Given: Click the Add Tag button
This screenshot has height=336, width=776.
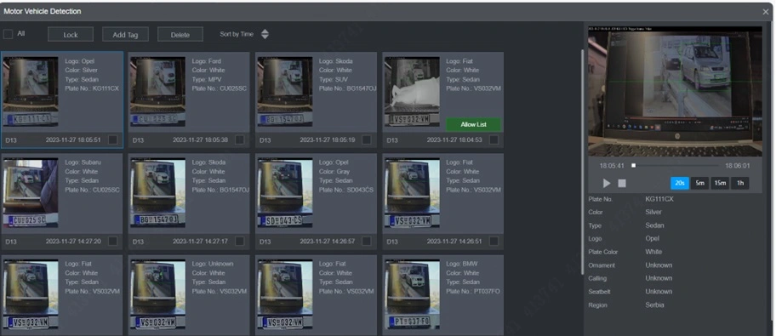Looking at the screenshot, I should (x=125, y=34).
